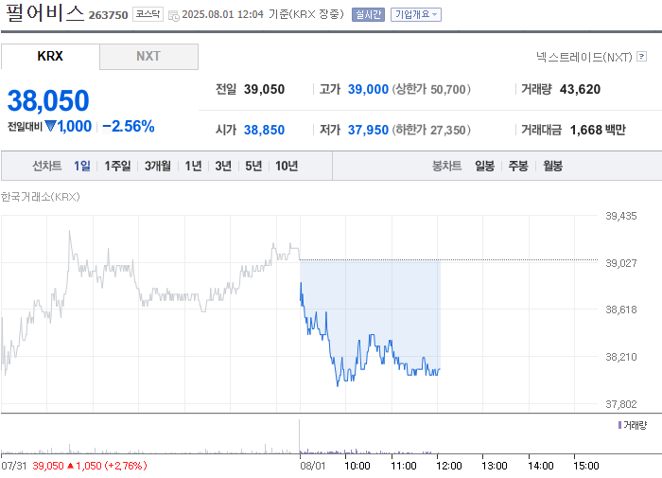Click the 39,435 y-axis label
Screen dimensions: 662x478
point(621,216)
